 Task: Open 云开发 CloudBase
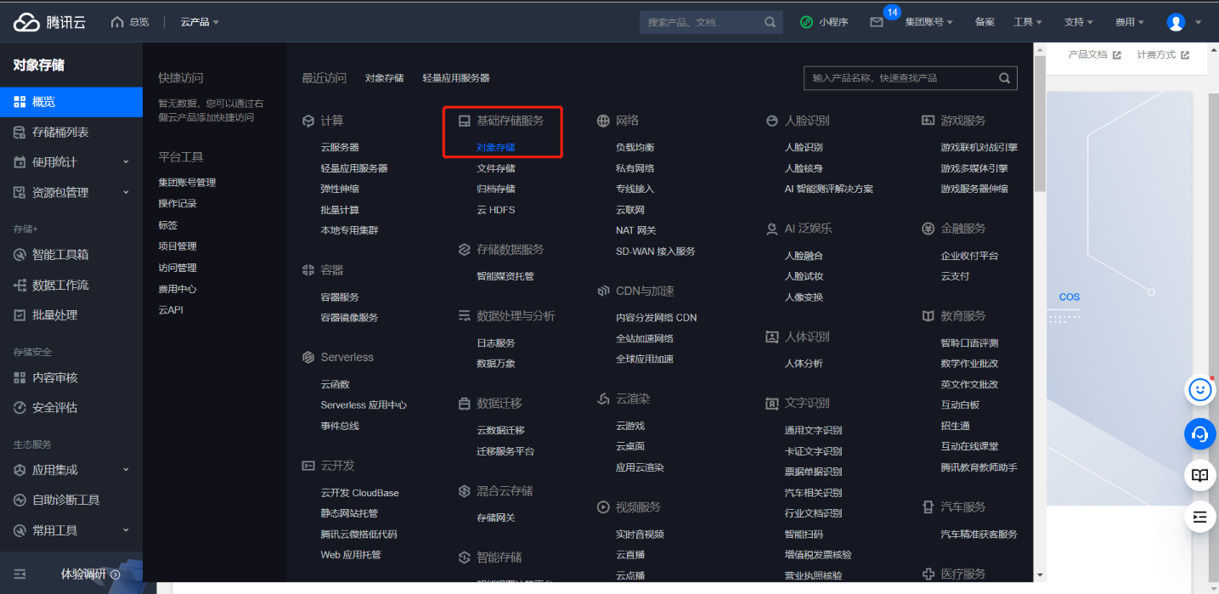click(x=359, y=493)
